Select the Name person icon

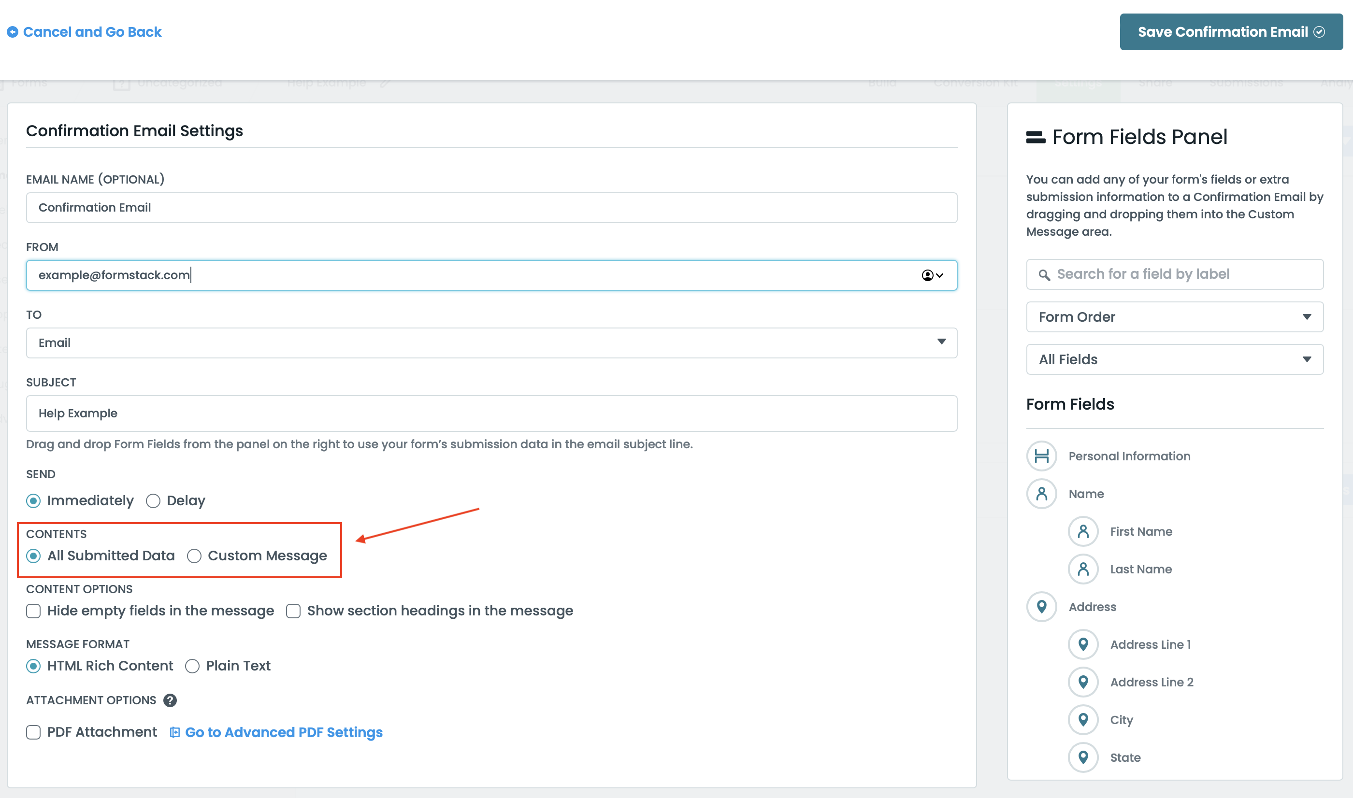pyautogui.click(x=1041, y=494)
